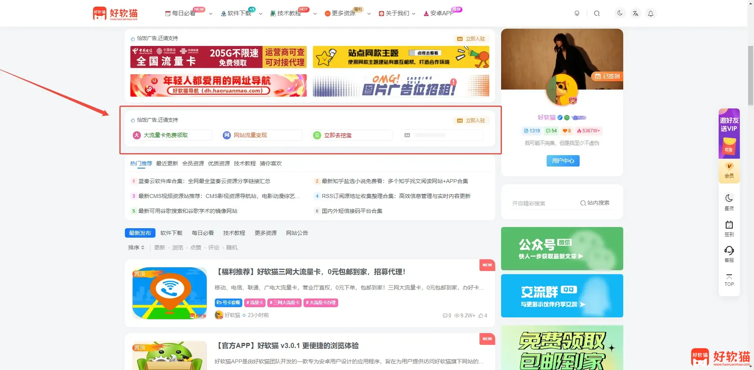Screen dimensions: 754x370
Task: Click the 大流量卡免费领取 ad link
Action: point(171,135)
